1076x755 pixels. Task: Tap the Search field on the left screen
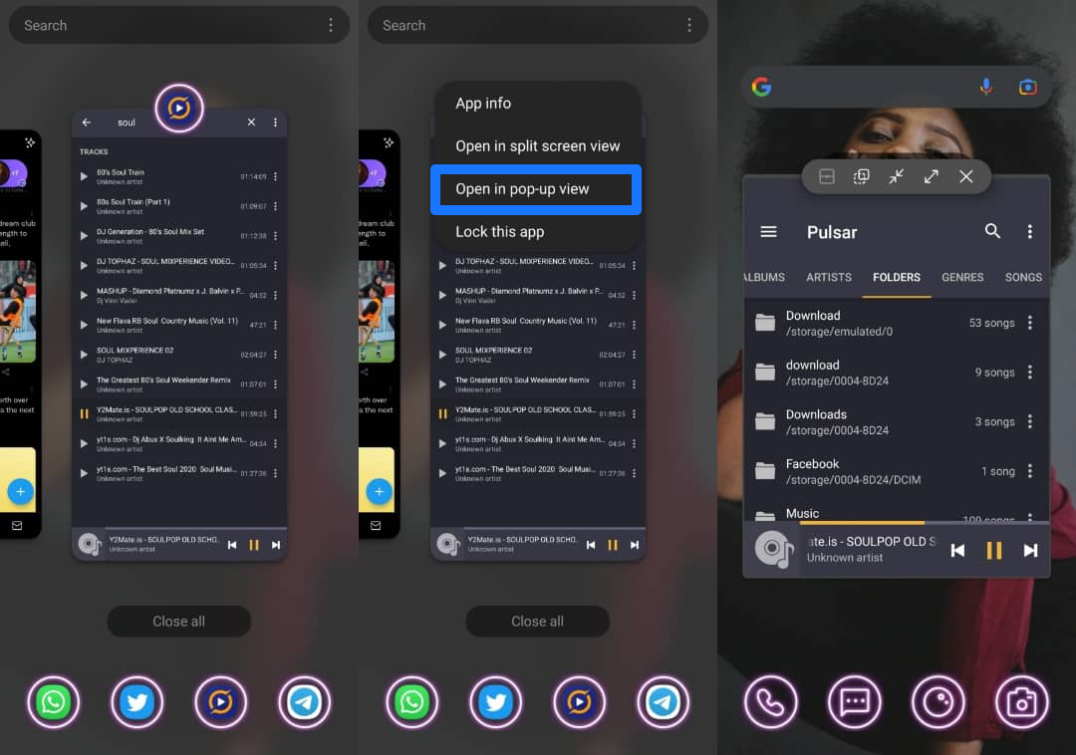(179, 25)
